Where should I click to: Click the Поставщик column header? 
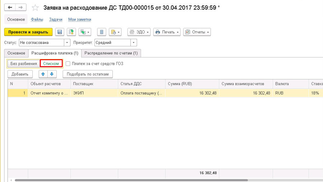(94, 84)
